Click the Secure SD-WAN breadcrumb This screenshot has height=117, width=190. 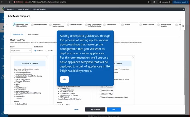(x=23, y=9)
